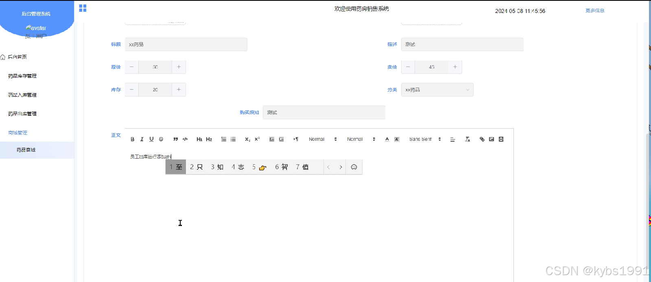Click the smiley emoji button in IME bar

pyautogui.click(x=354, y=167)
